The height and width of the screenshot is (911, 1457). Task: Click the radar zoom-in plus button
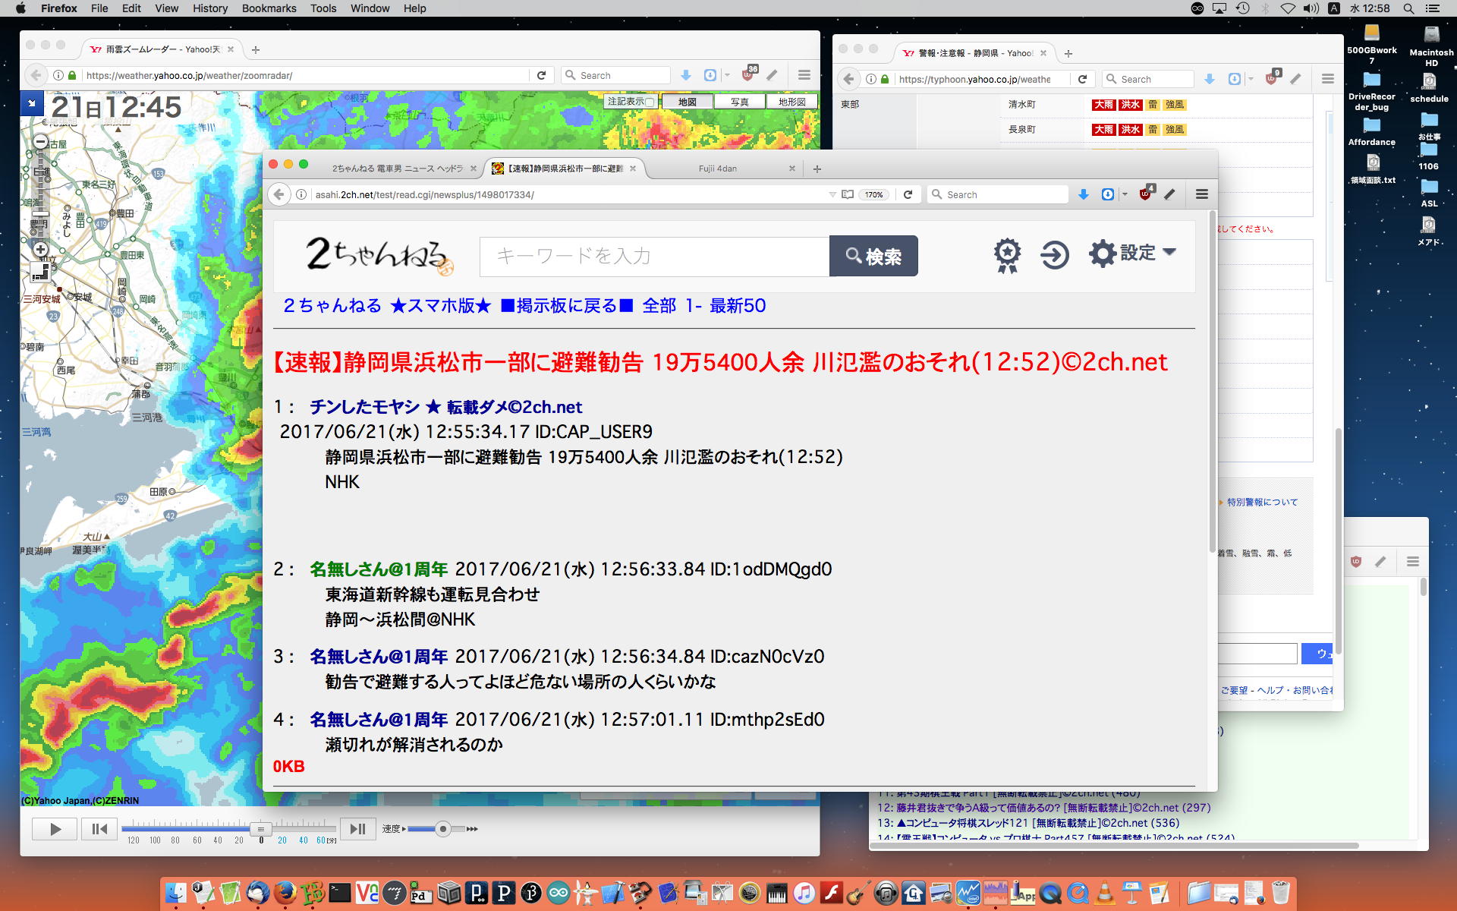41,249
